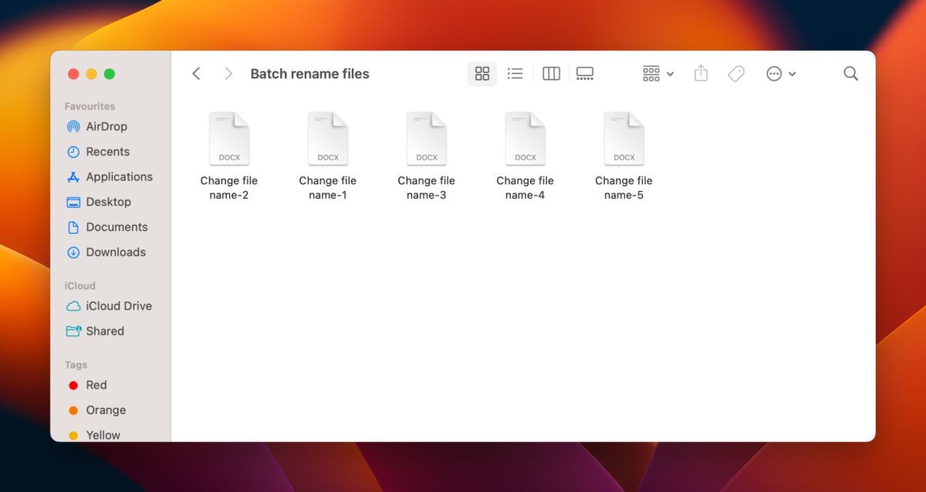Open the Applications sidebar entry
The image size is (926, 492).
coord(119,177)
